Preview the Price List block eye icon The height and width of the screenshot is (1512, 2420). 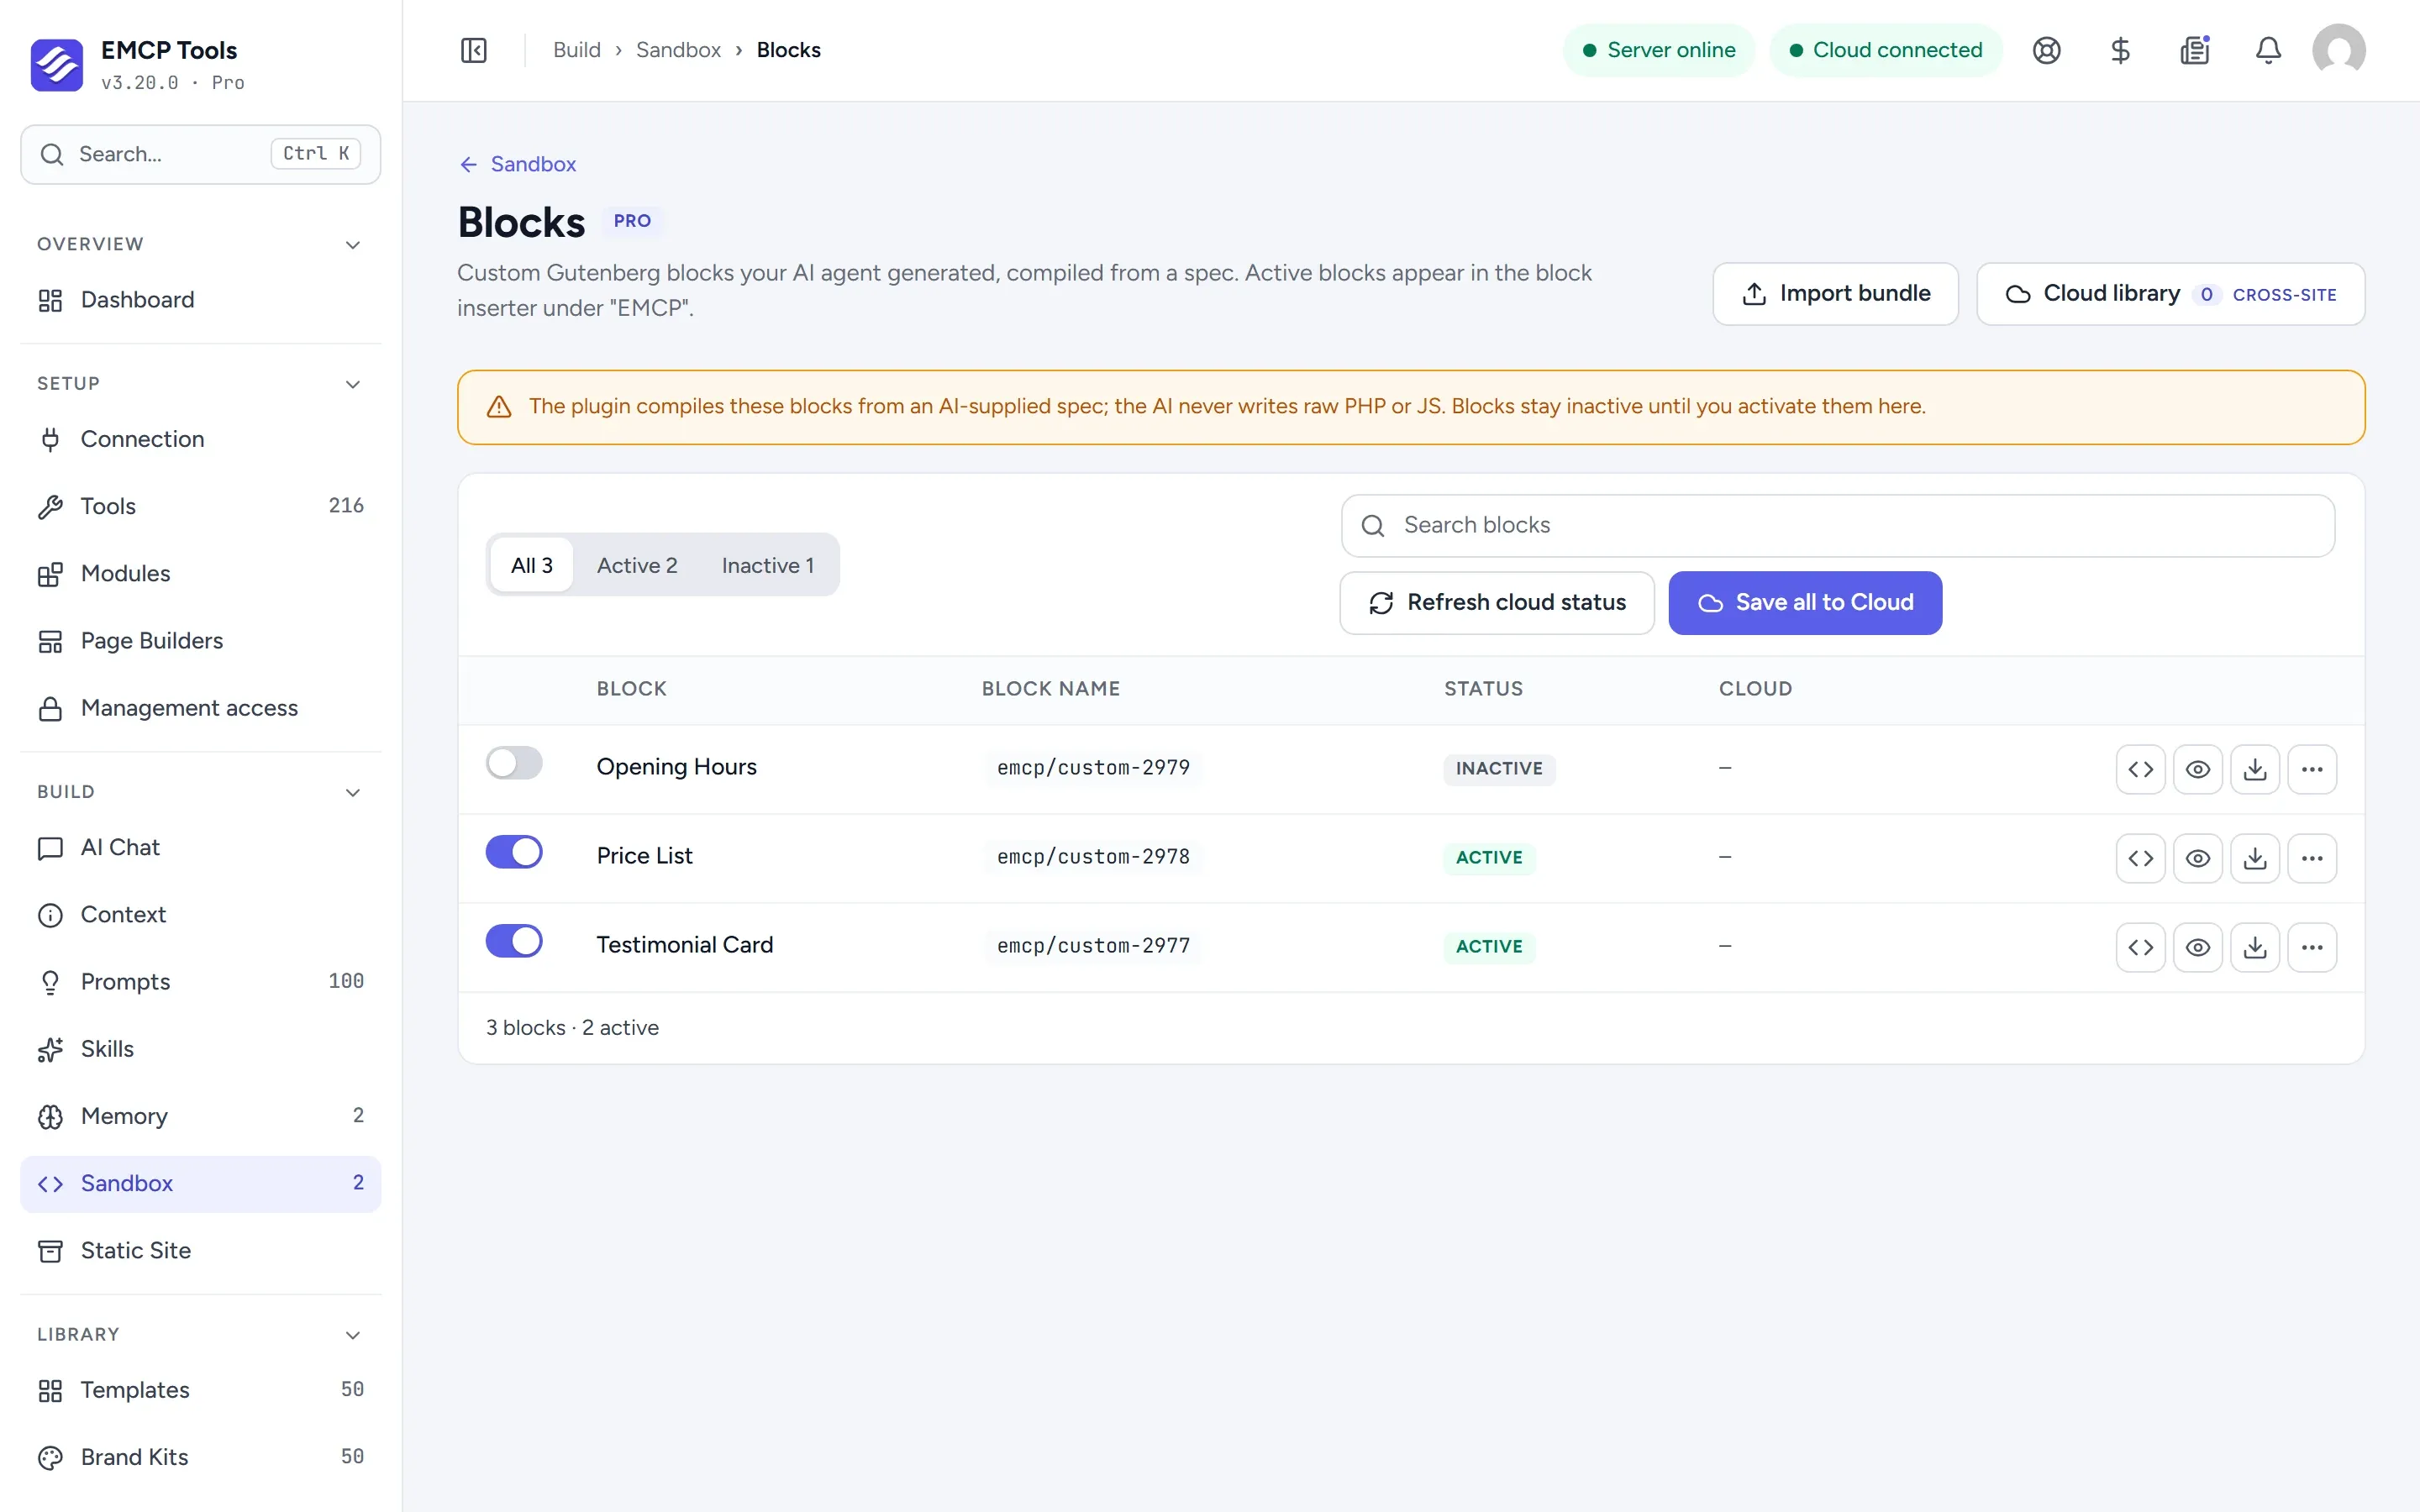(x=2197, y=858)
